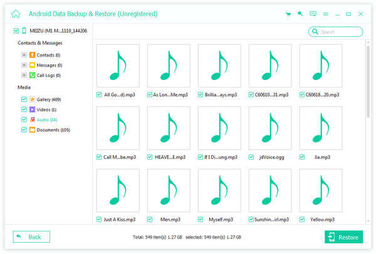Uncheck the MEIZU device checkbox
The width and height of the screenshot is (376, 254).
16,30
